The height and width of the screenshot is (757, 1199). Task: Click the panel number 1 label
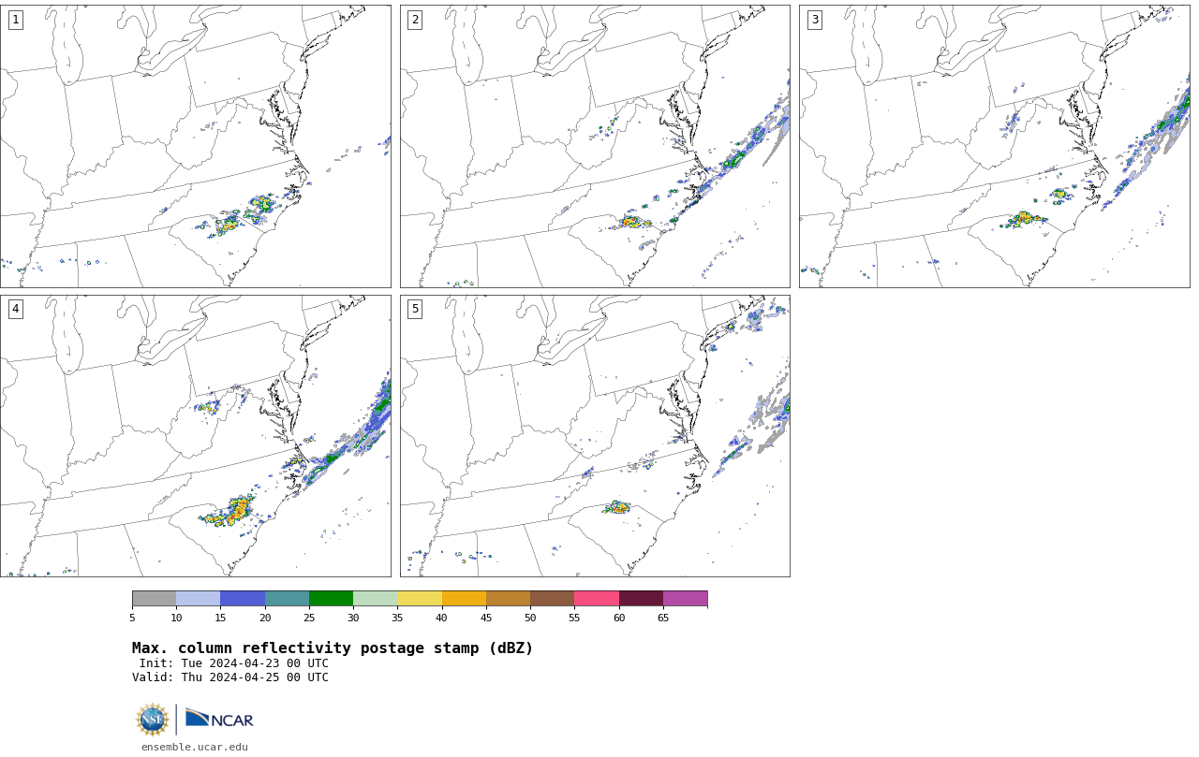(16, 20)
